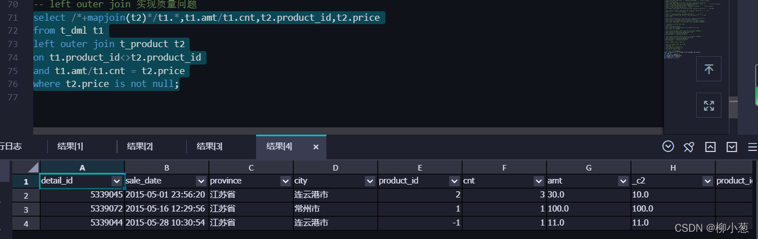Open the detail_id column filter dropdown
This screenshot has width=758, height=239.
pyautogui.click(x=117, y=181)
